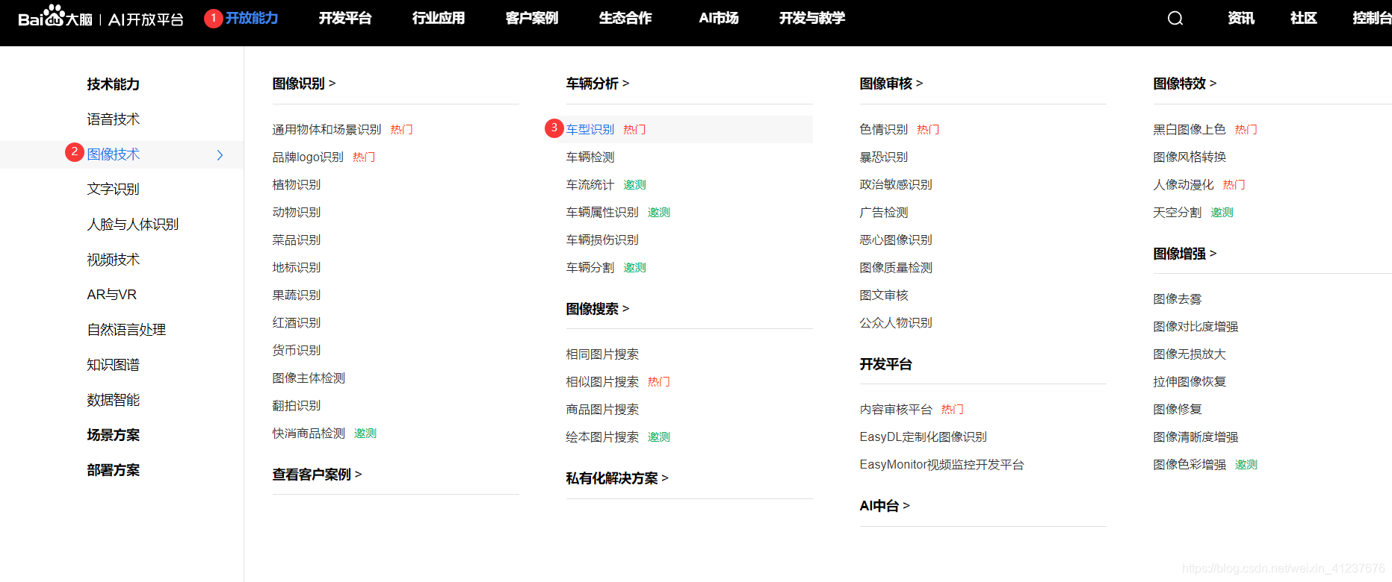Expand the 图像技术 sidebar chevron arrow
Image resolution: width=1392 pixels, height=582 pixels.
coord(220,155)
